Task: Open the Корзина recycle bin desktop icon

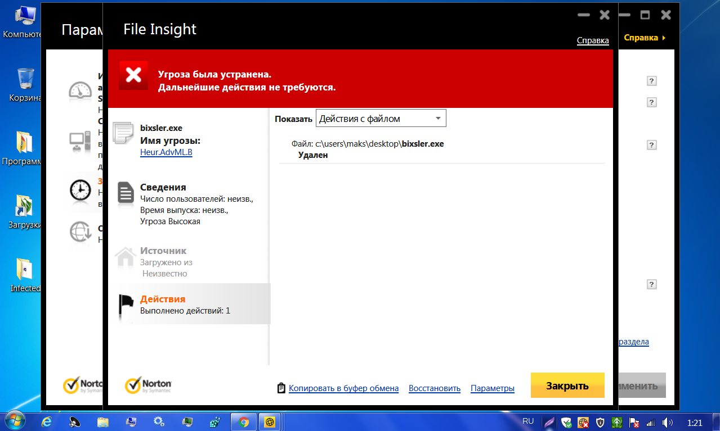Action: (x=25, y=84)
